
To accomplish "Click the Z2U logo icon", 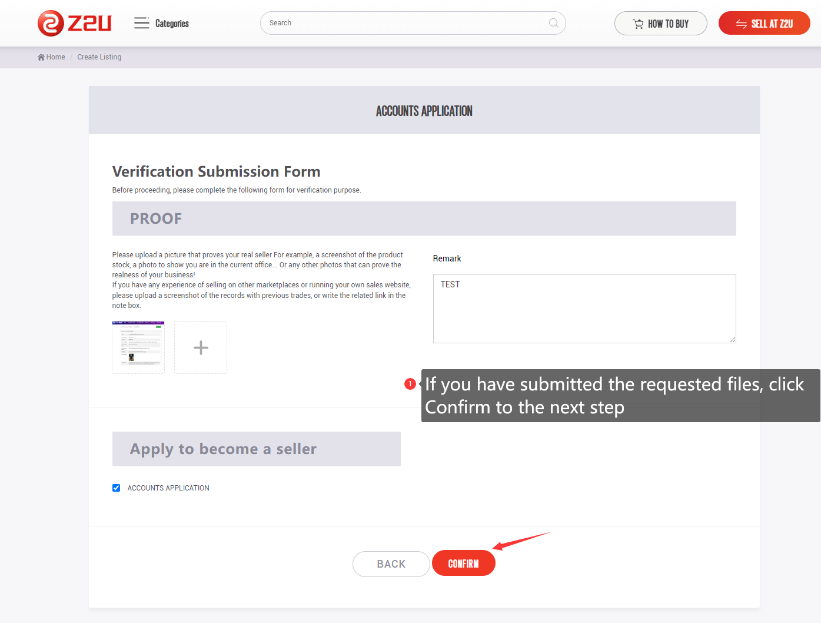I will coord(51,24).
